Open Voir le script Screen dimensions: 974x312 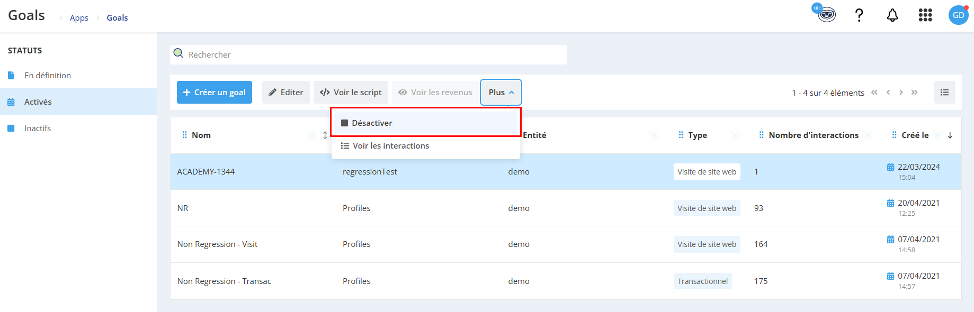(x=351, y=92)
